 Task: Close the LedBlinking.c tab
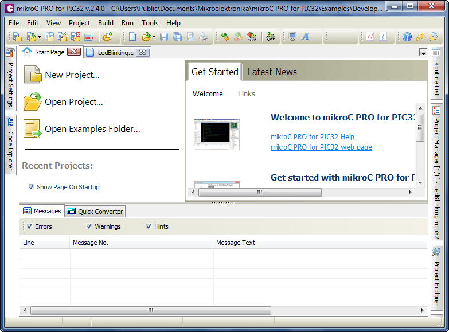143,53
